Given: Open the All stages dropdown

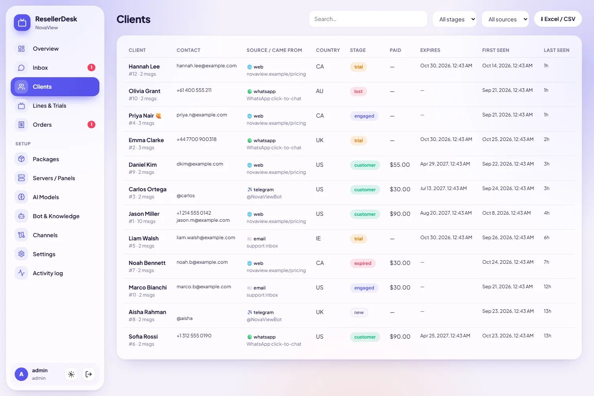Looking at the screenshot, I should tap(455, 19).
